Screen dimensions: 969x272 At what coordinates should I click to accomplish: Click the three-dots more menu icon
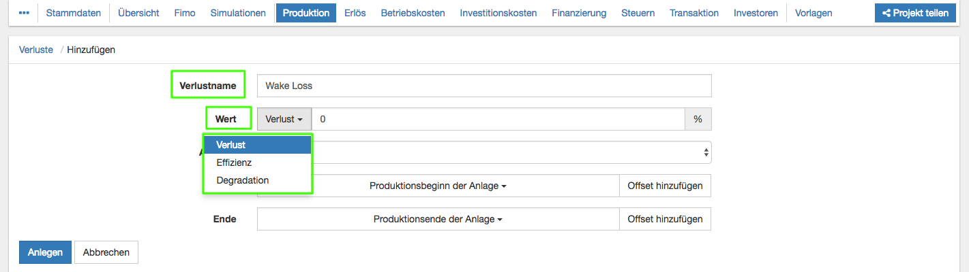coord(24,13)
